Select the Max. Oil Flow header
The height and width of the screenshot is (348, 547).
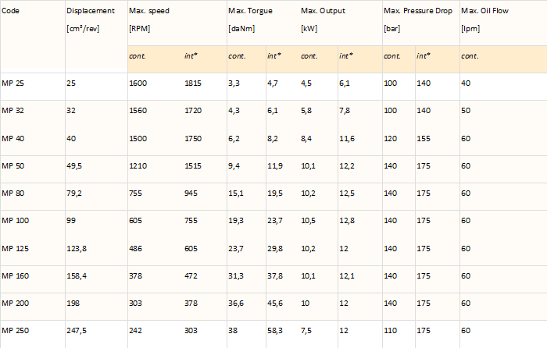point(485,11)
